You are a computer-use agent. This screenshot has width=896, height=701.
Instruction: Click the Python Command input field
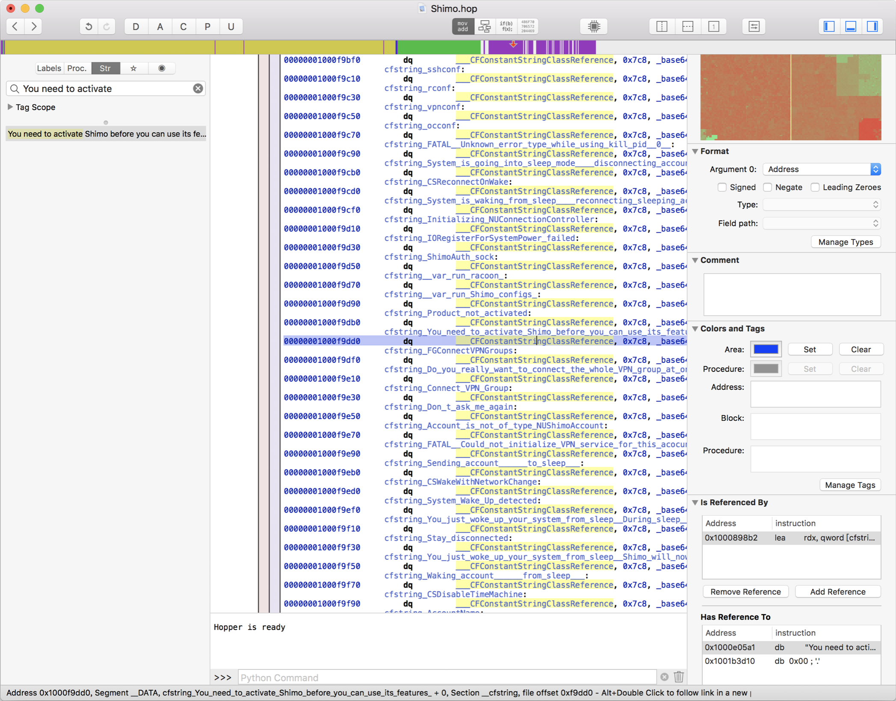coord(447,677)
